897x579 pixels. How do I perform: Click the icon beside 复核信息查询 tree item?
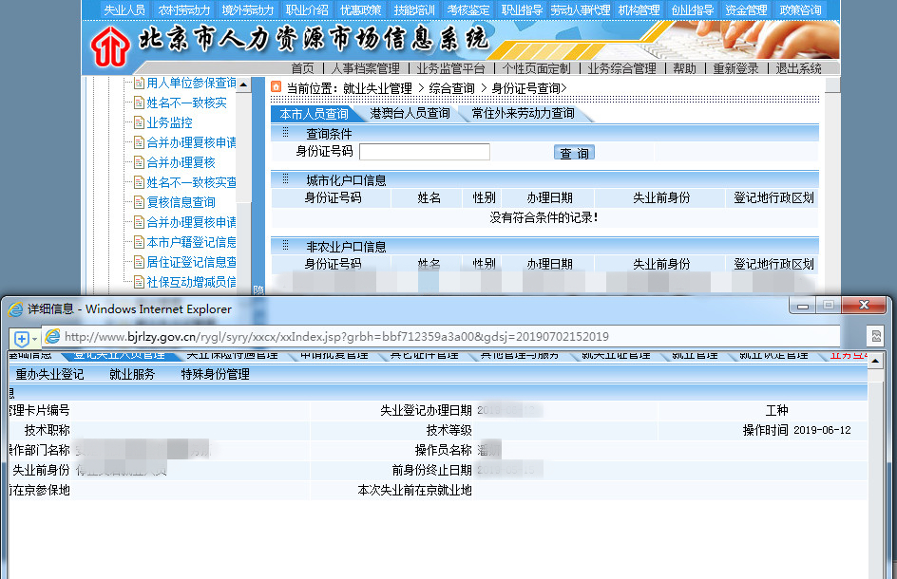click(138, 202)
